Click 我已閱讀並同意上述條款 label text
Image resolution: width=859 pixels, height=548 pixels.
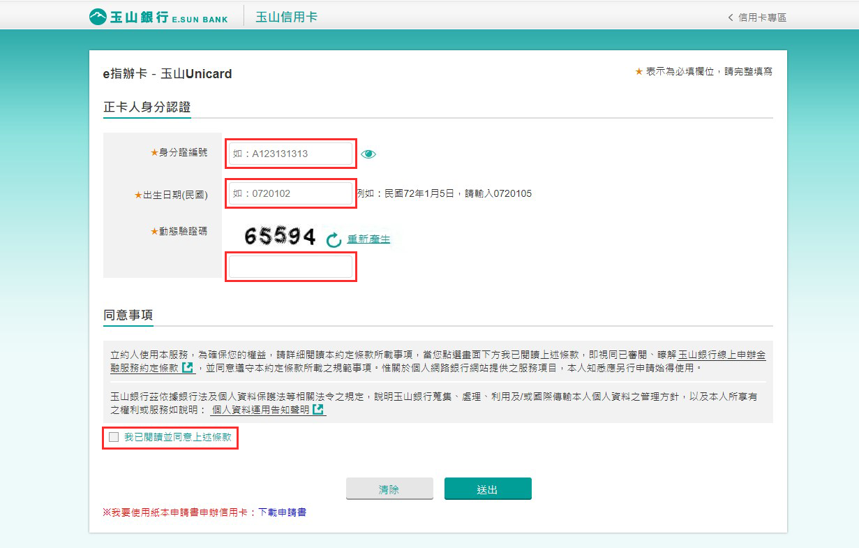click(x=177, y=437)
